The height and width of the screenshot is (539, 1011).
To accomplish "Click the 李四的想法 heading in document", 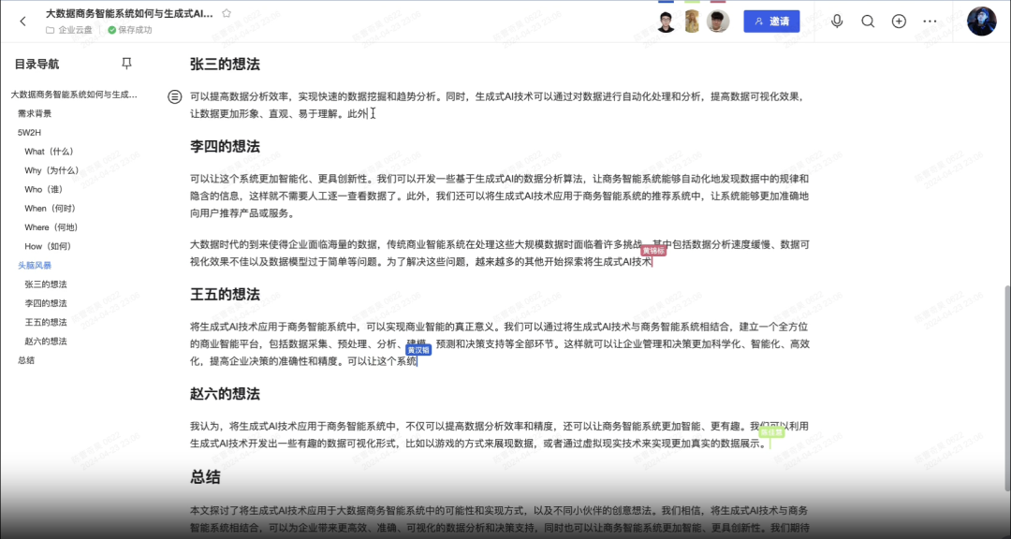I will point(225,147).
